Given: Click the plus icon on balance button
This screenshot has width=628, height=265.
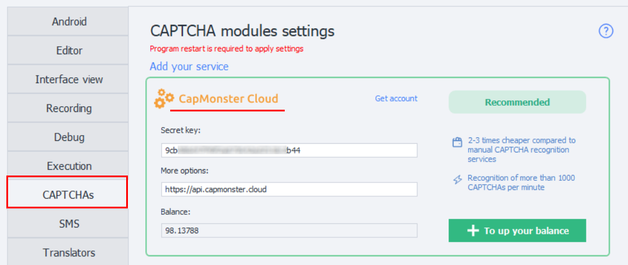Looking at the screenshot, I should click(473, 230).
